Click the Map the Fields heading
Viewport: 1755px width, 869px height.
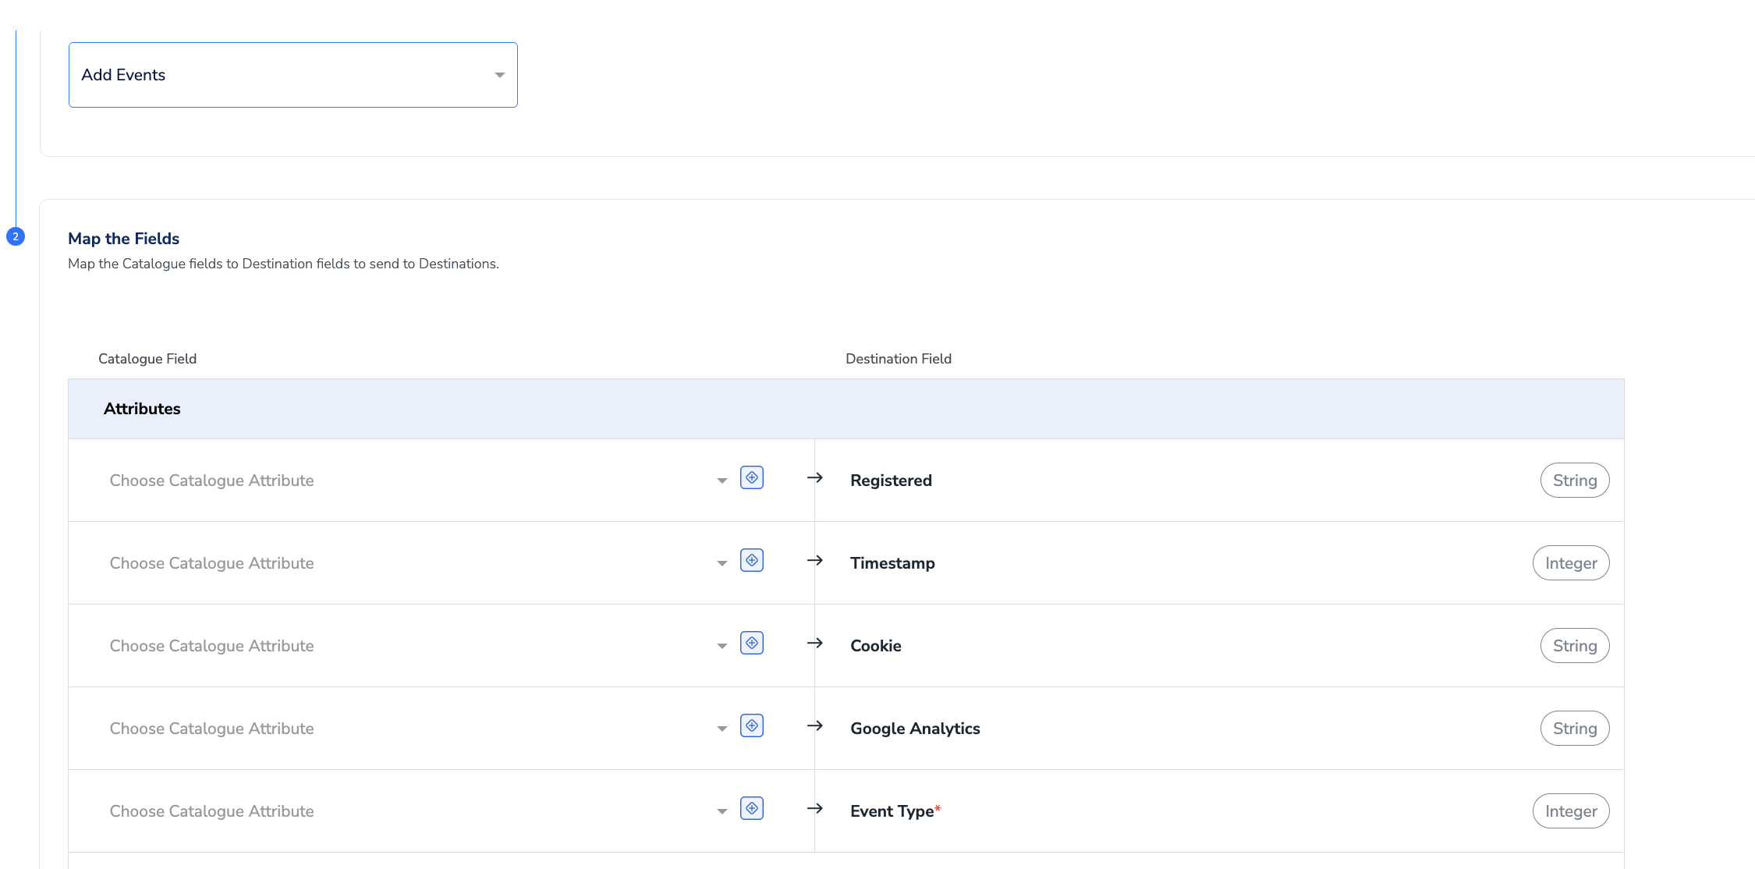point(123,239)
